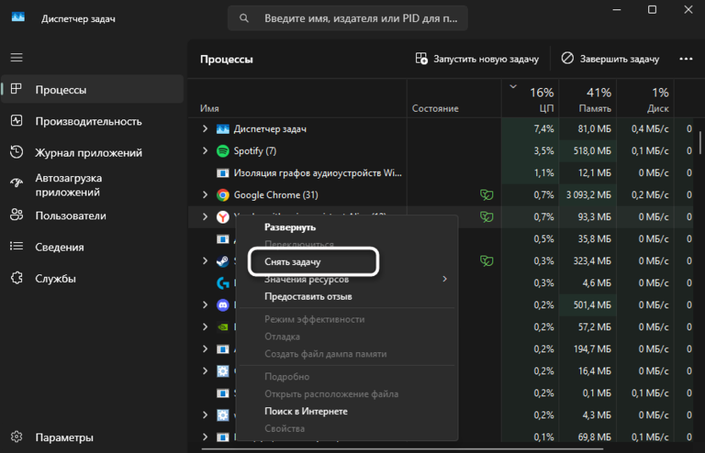The height and width of the screenshot is (453, 705).
Task: Open Автозагрузка приложений startup icon
Action: [x=17, y=185]
